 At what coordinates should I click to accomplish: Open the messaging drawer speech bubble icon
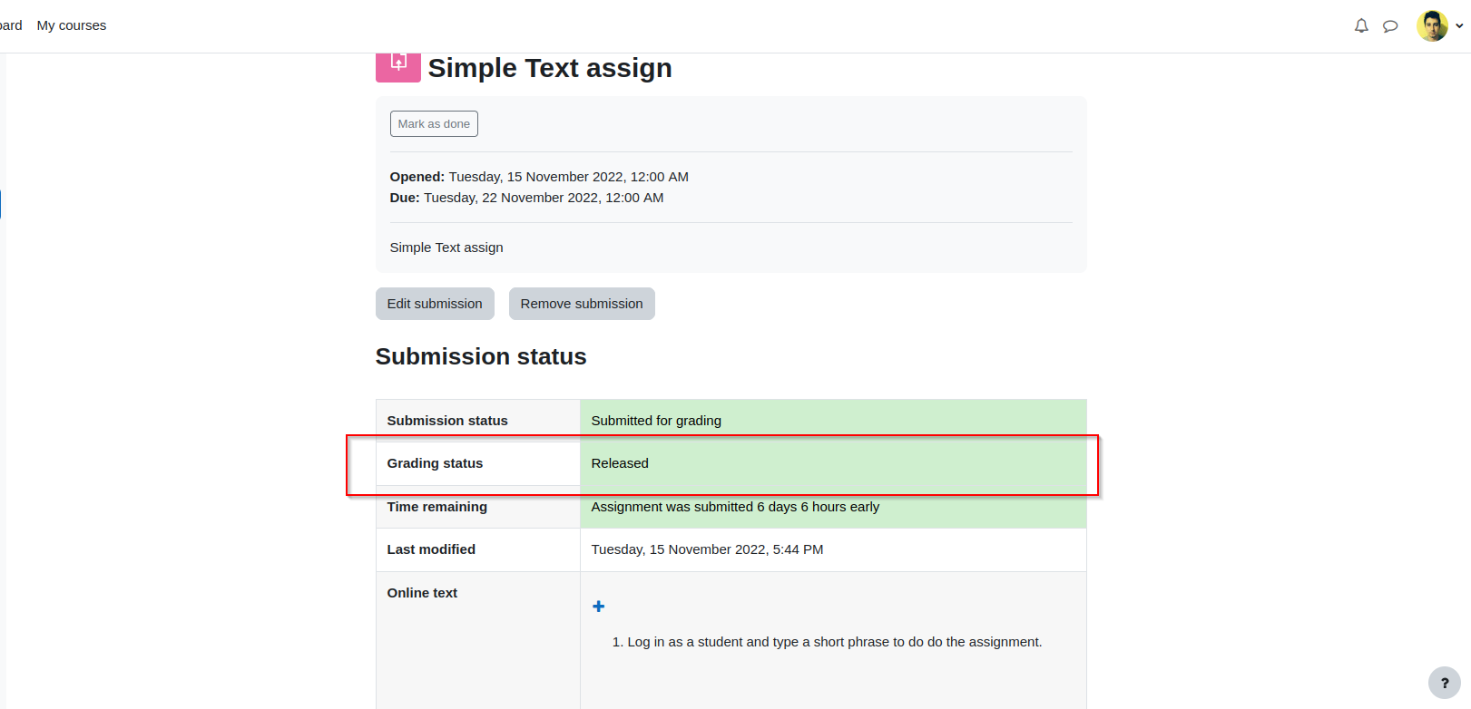tap(1390, 26)
